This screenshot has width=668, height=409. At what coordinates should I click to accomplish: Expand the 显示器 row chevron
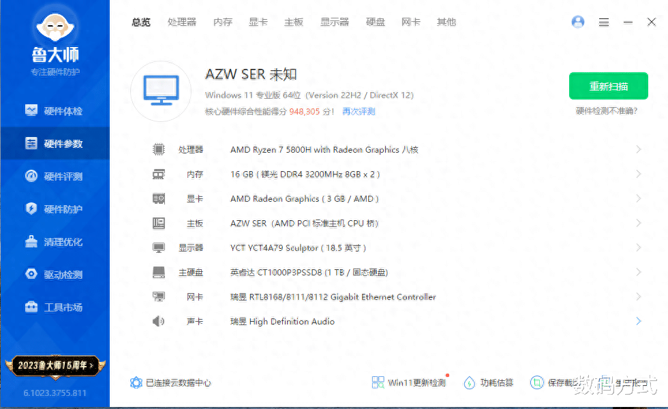[638, 248]
